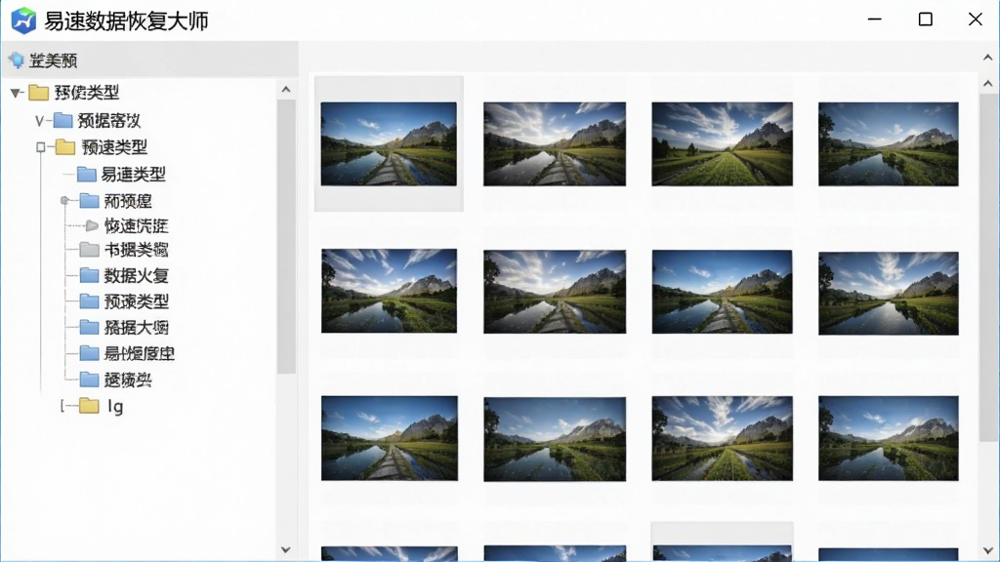The image size is (1000, 562).
Task: Select the highlighted first thumbnail in the top row
Action: 389,144
